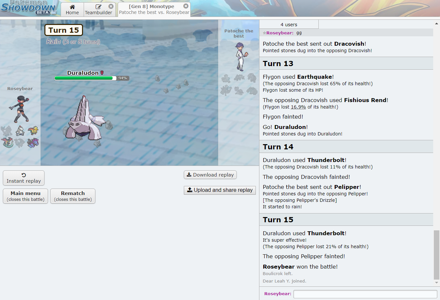This screenshot has width=440, height=300.
Task: Click the chat log scrollbar down arrow
Action: pyautogui.click(x=436, y=283)
